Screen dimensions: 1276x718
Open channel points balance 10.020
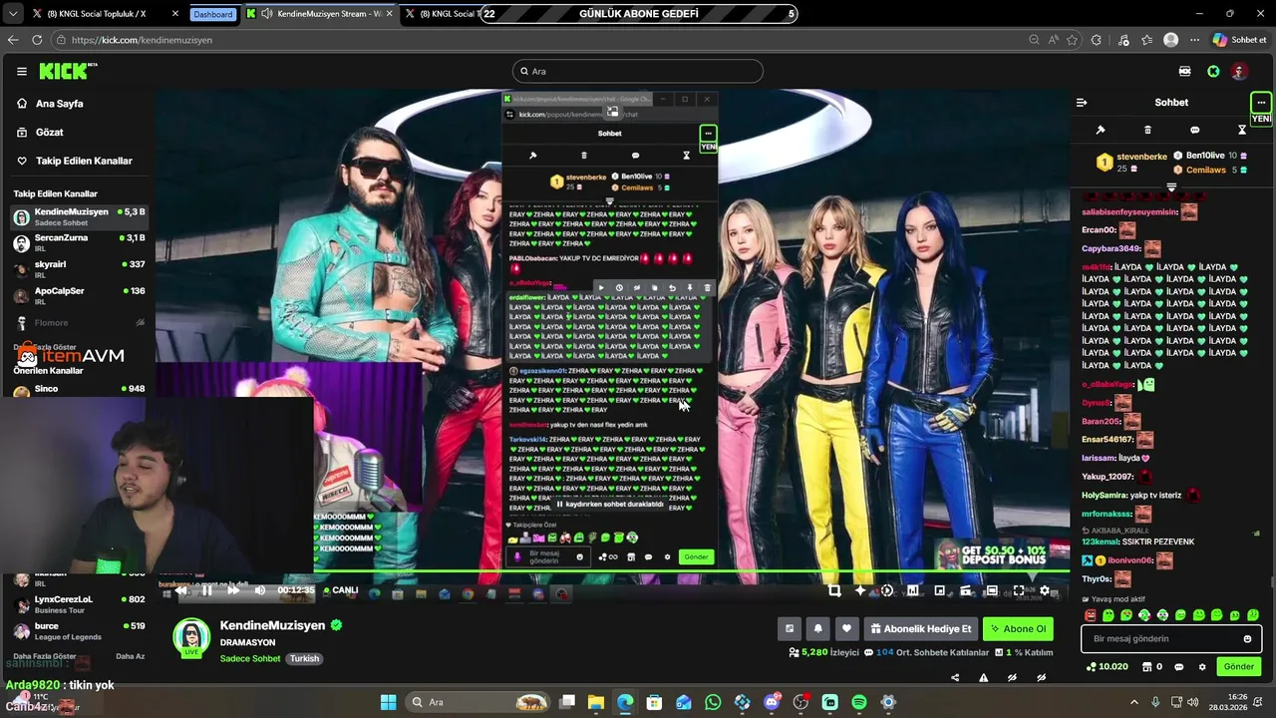click(1108, 666)
